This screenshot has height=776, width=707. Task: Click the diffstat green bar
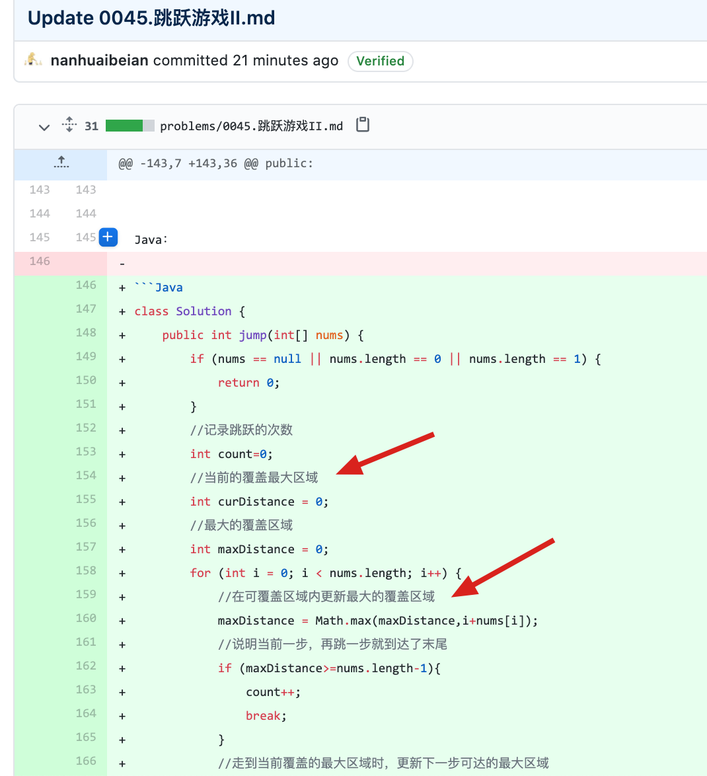click(124, 126)
